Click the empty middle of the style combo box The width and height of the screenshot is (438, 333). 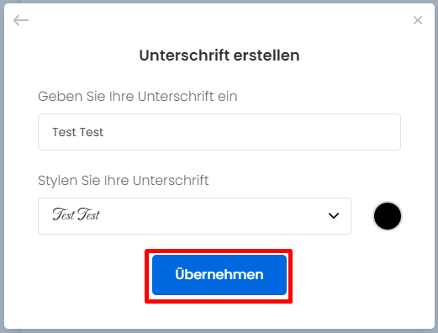click(x=213, y=216)
